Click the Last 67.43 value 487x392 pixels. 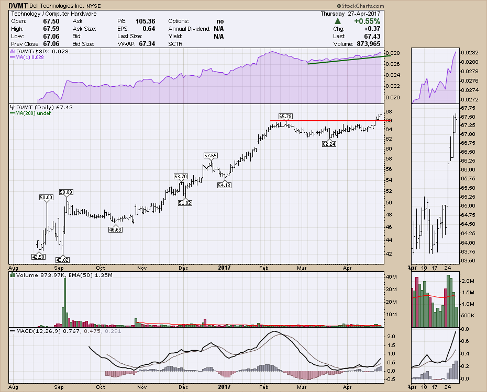[x=372, y=36]
